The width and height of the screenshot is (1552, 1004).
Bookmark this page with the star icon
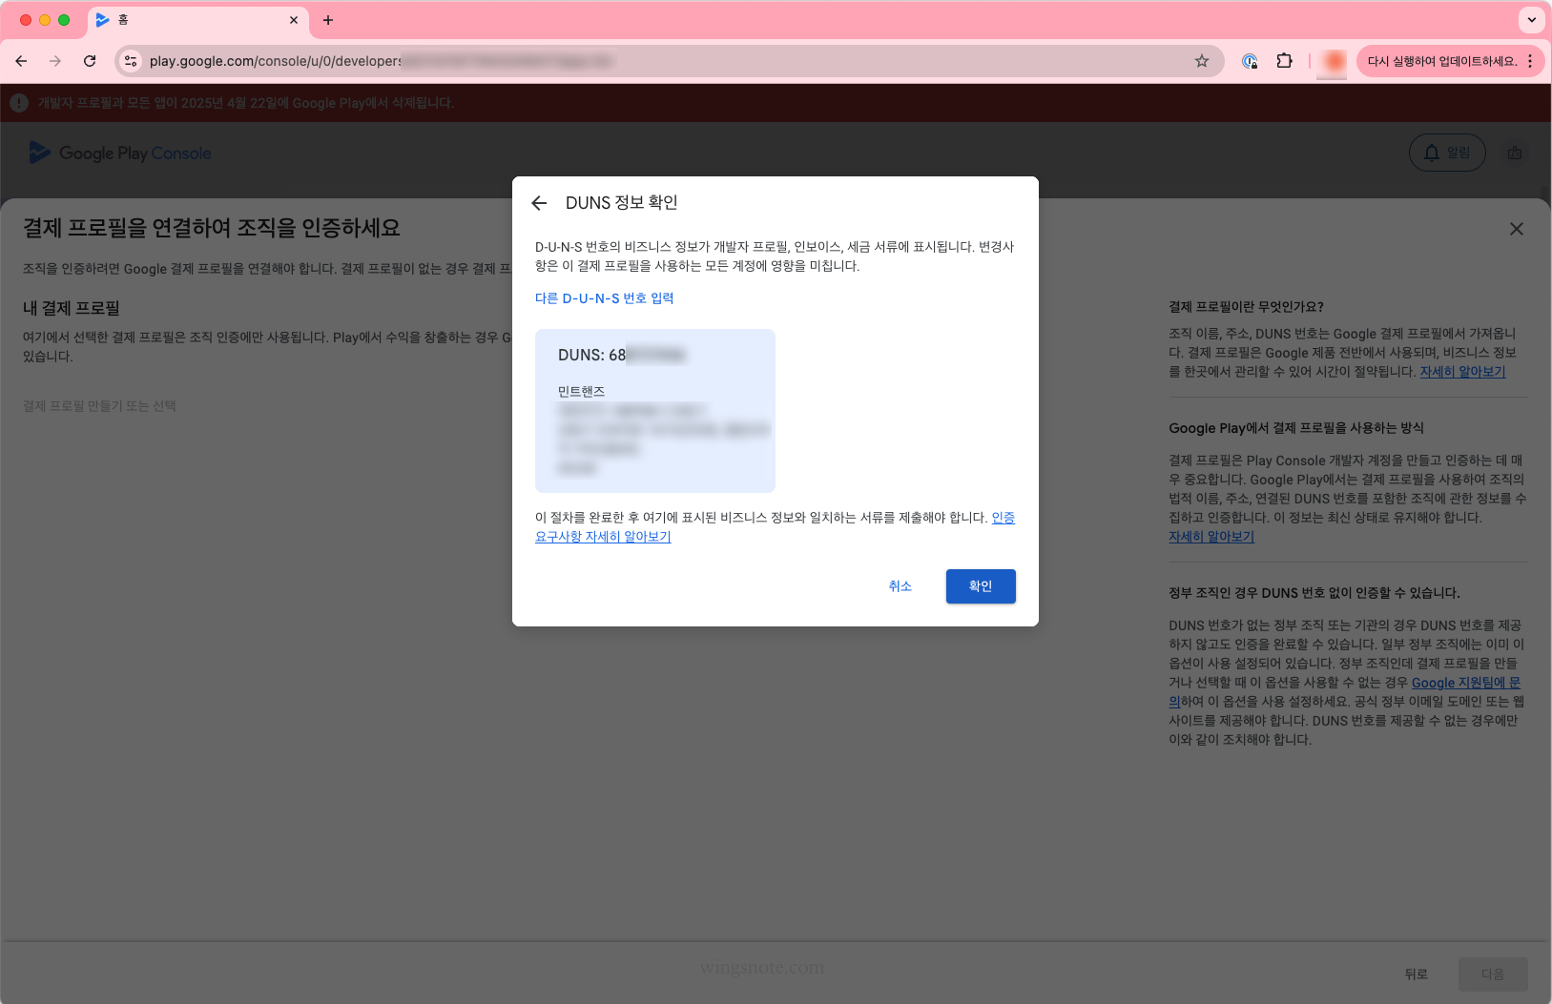click(x=1202, y=61)
